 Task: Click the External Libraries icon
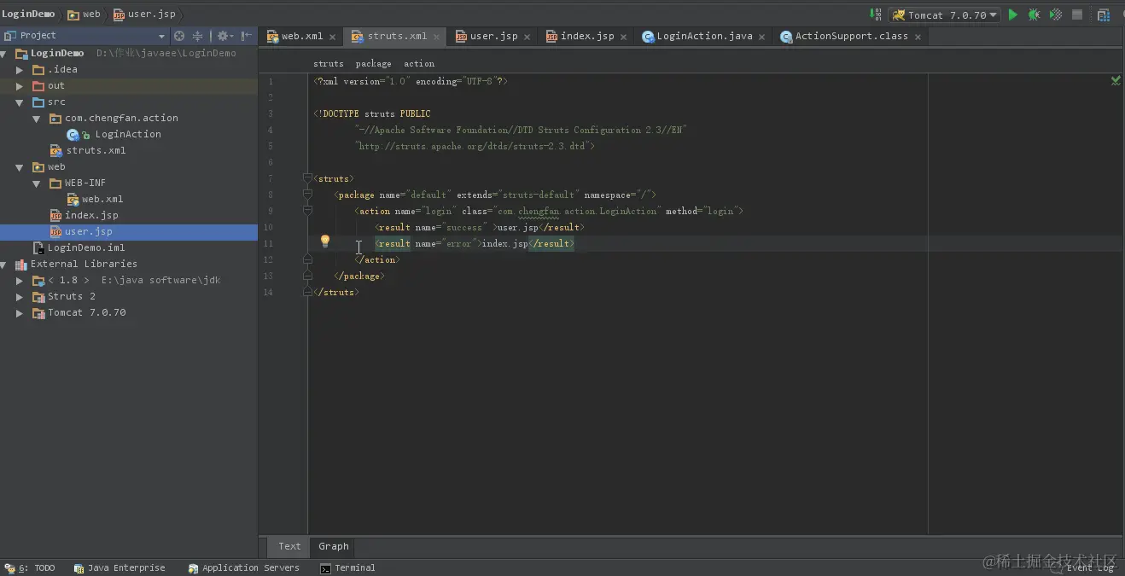(21, 265)
